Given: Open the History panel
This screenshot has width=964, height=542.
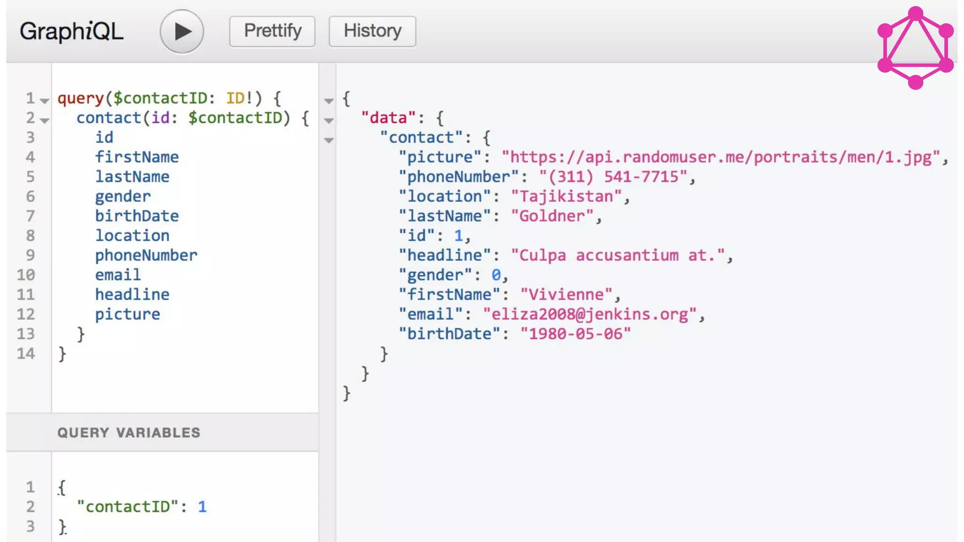Looking at the screenshot, I should coord(372,31).
